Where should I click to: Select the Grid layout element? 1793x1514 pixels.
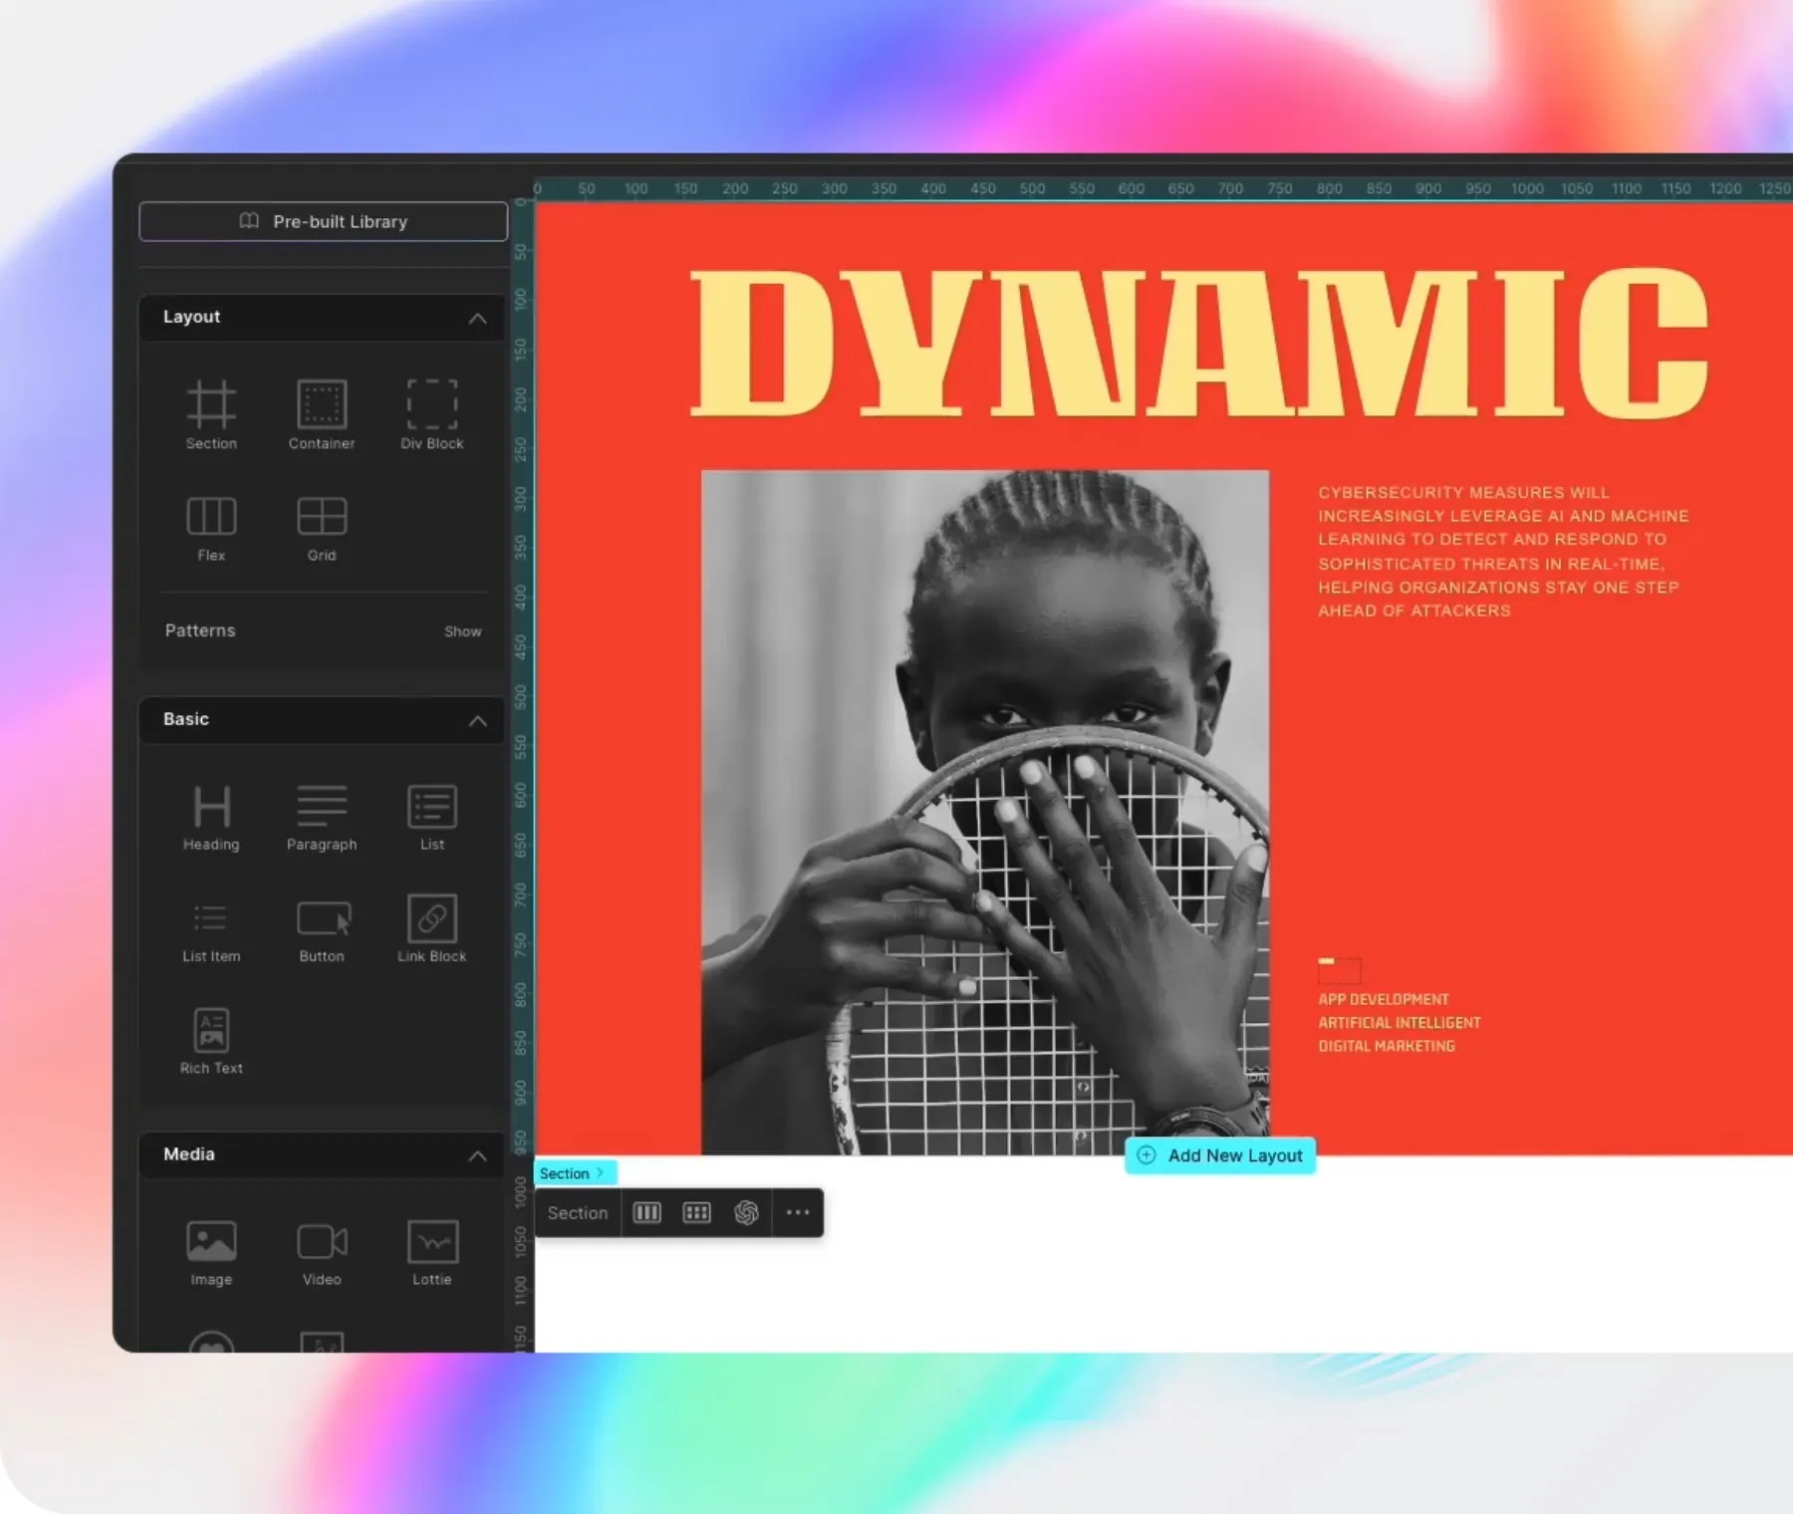point(322,529)
